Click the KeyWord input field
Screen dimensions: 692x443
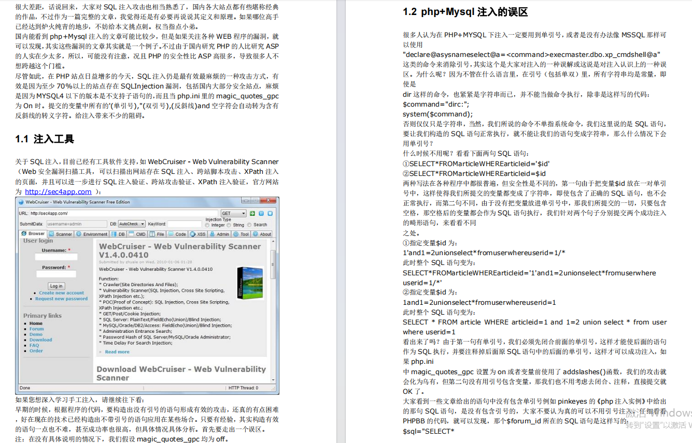click(183, 224)
